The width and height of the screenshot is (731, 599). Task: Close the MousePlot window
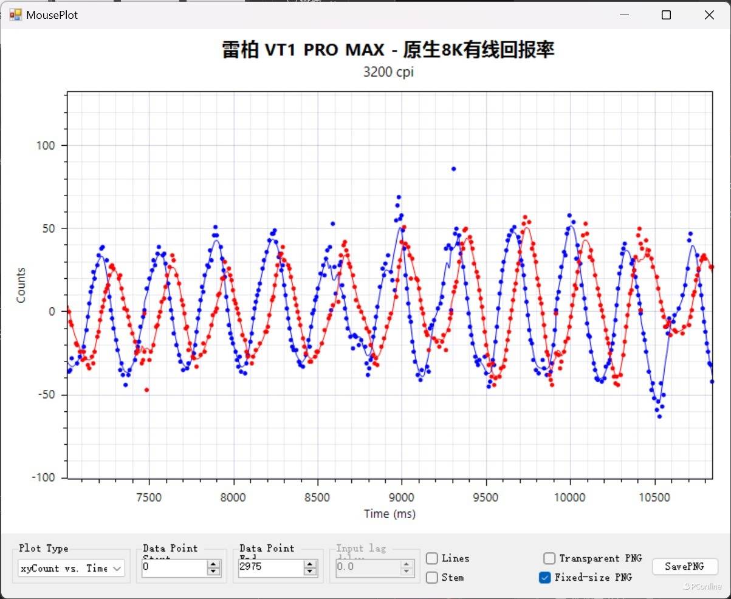pyautogui.click(x=709, y=15)
